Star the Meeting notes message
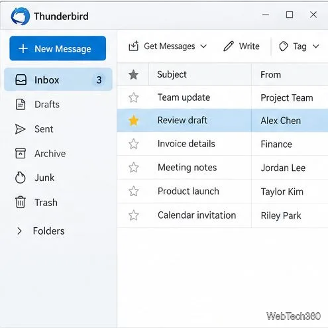328x328 pixels. tap(134, 168)
